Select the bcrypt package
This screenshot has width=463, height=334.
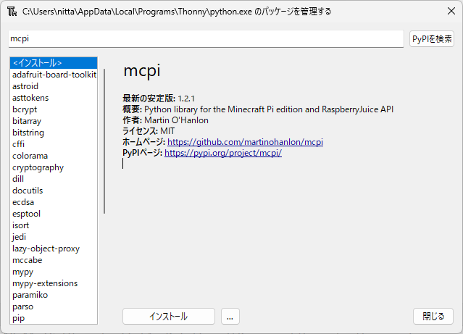tap(25, 109)
